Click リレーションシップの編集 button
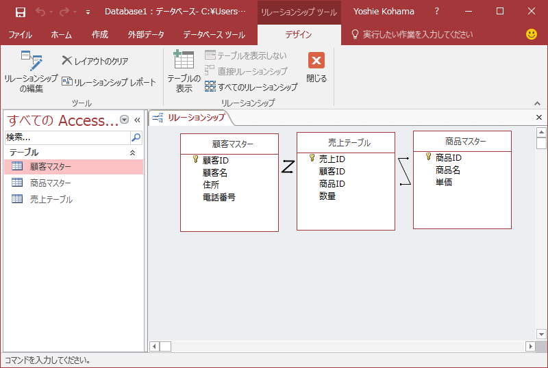The height and width of the screenshot is (368, 548). pyautogui.click(x=31, y=72)
